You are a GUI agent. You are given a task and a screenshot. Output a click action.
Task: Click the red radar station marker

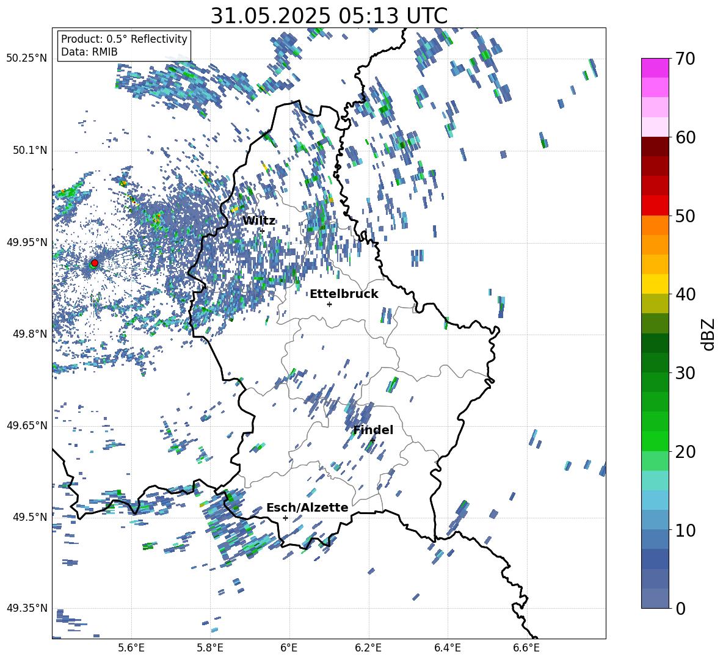(95, 263)
